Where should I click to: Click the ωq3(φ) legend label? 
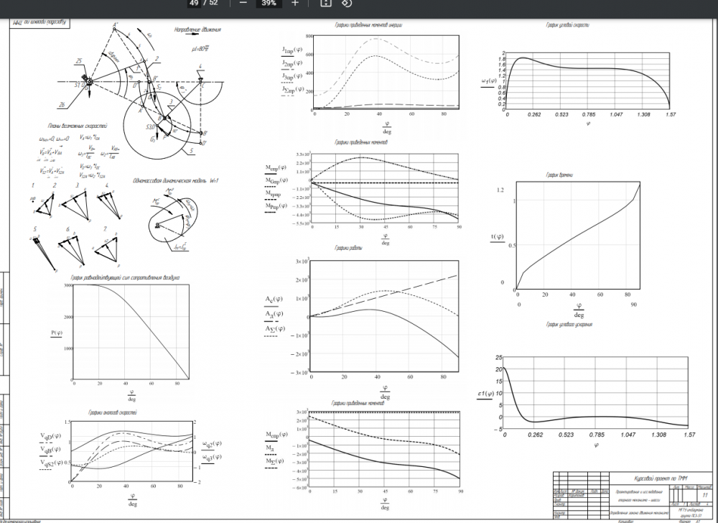[212, 457]
